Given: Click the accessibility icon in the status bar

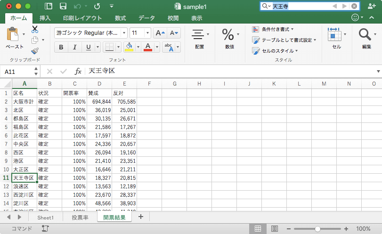Looking at the screenshot, I should (x=45, y=228).
